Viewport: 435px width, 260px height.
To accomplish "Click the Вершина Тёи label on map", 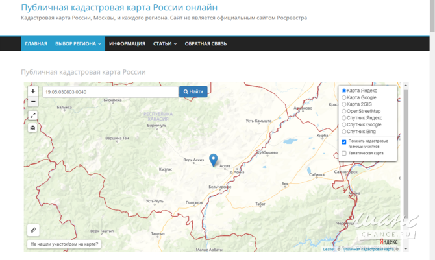I will click(117, 138).
